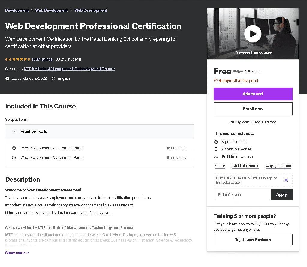The height and width of the screenshot is (267, 307).
Task: Click the globe language icon
Action: pos(53,79)
